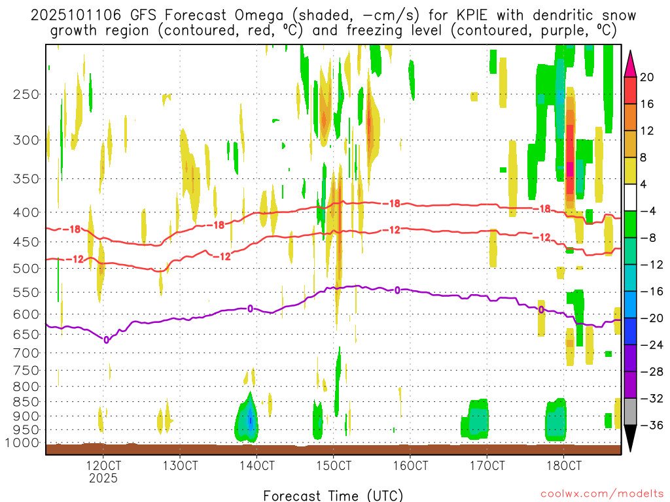The image size is (670, 502).
Task: Select the 900 pressure level label
Action: [x=26, y=416]
